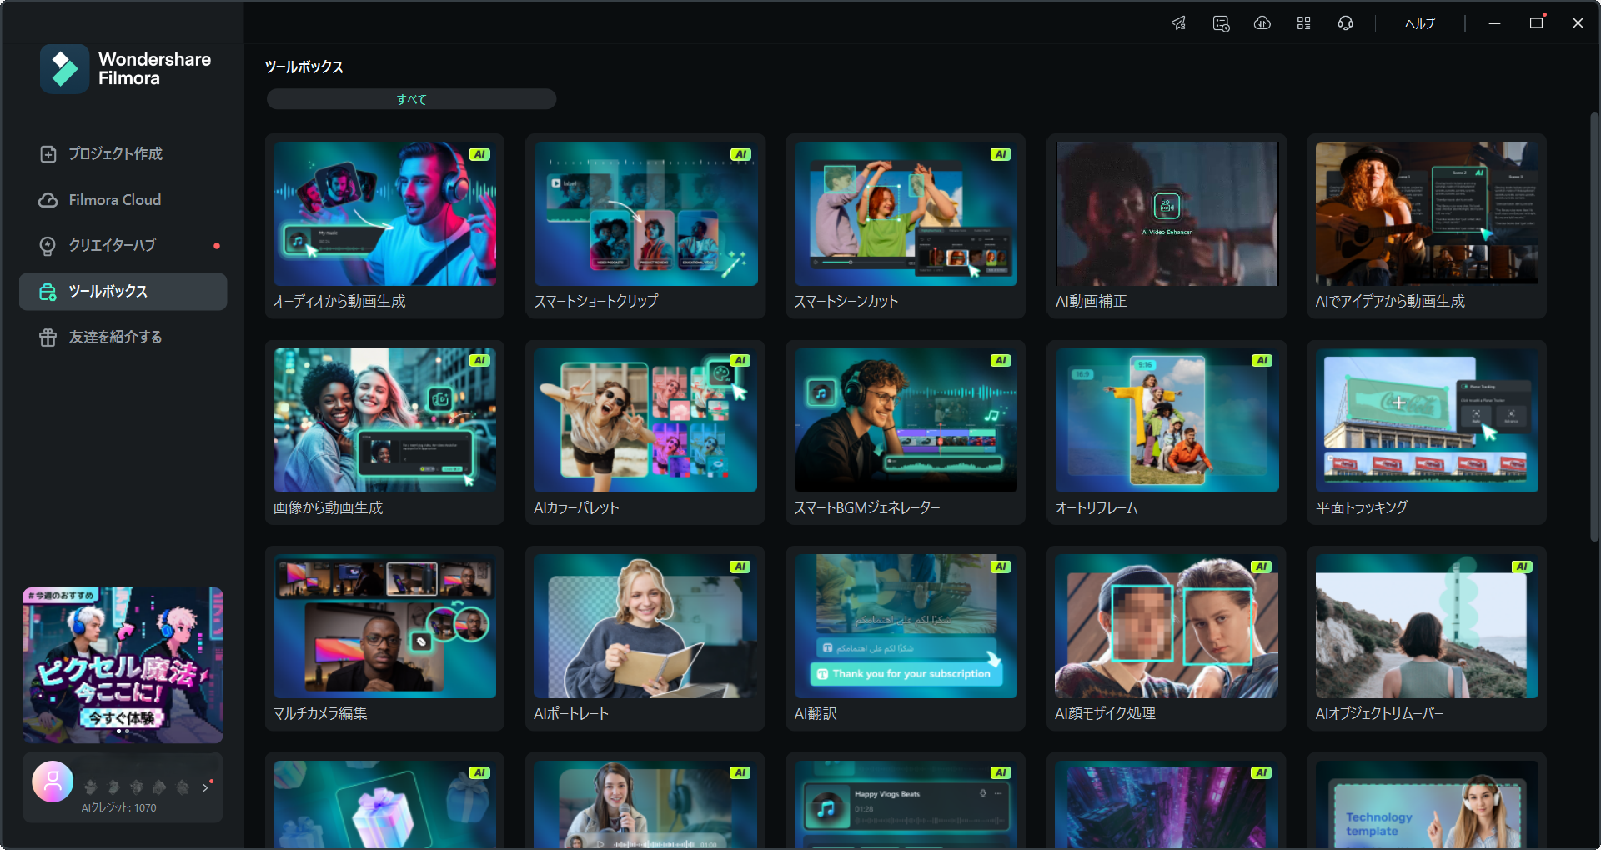Click the gift icon for 友達を紹介する
The width and height of the screenshot is (1601, 850).
pyautogui.click(x=48, y=337)
